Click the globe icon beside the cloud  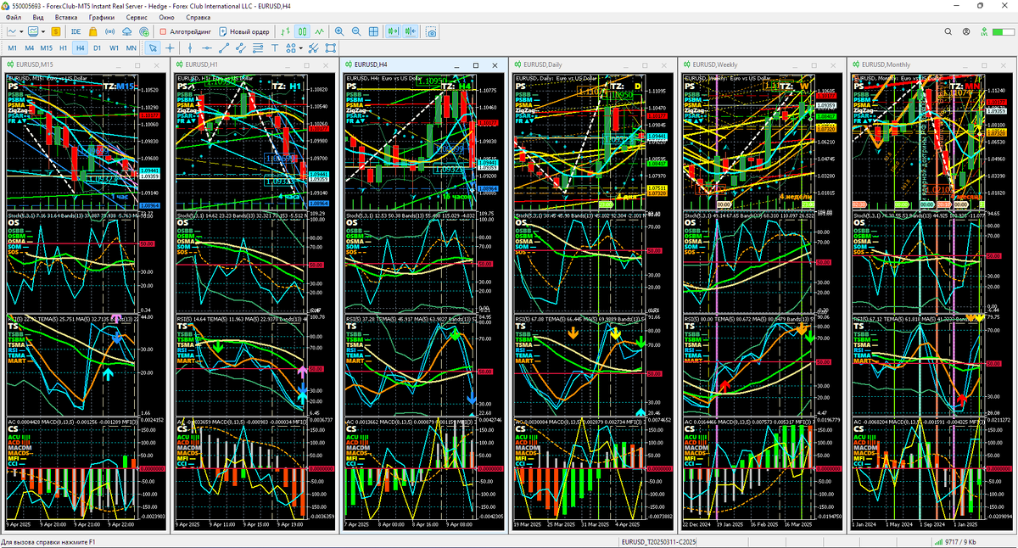[144, 31]
